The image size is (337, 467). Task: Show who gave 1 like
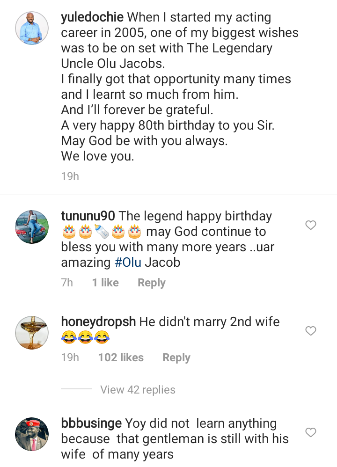click(105, 283)
